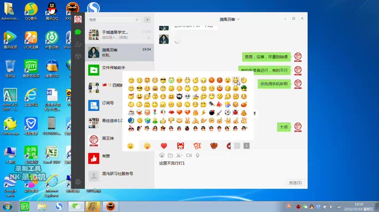
Task: Insert the sun emoji
Action: pyautogui.click(x=139, y=121)
